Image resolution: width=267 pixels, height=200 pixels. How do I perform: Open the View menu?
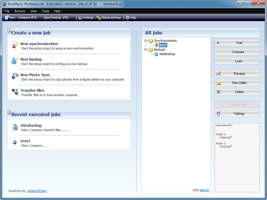click(33, 11)
